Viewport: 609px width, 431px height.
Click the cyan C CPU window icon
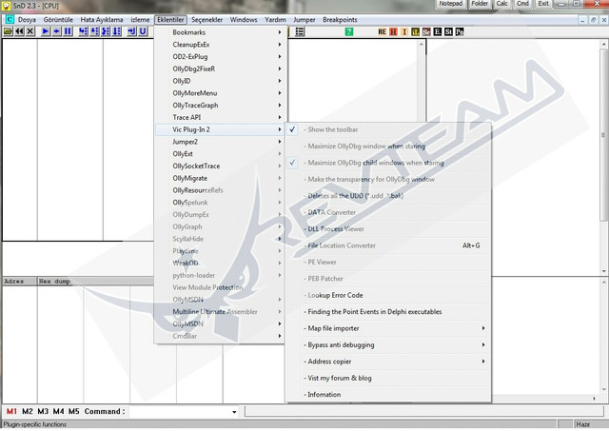10,19
